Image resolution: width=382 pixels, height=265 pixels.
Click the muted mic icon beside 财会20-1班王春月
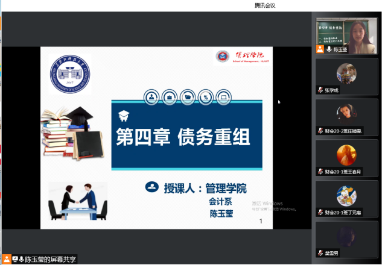click(320, 172)
